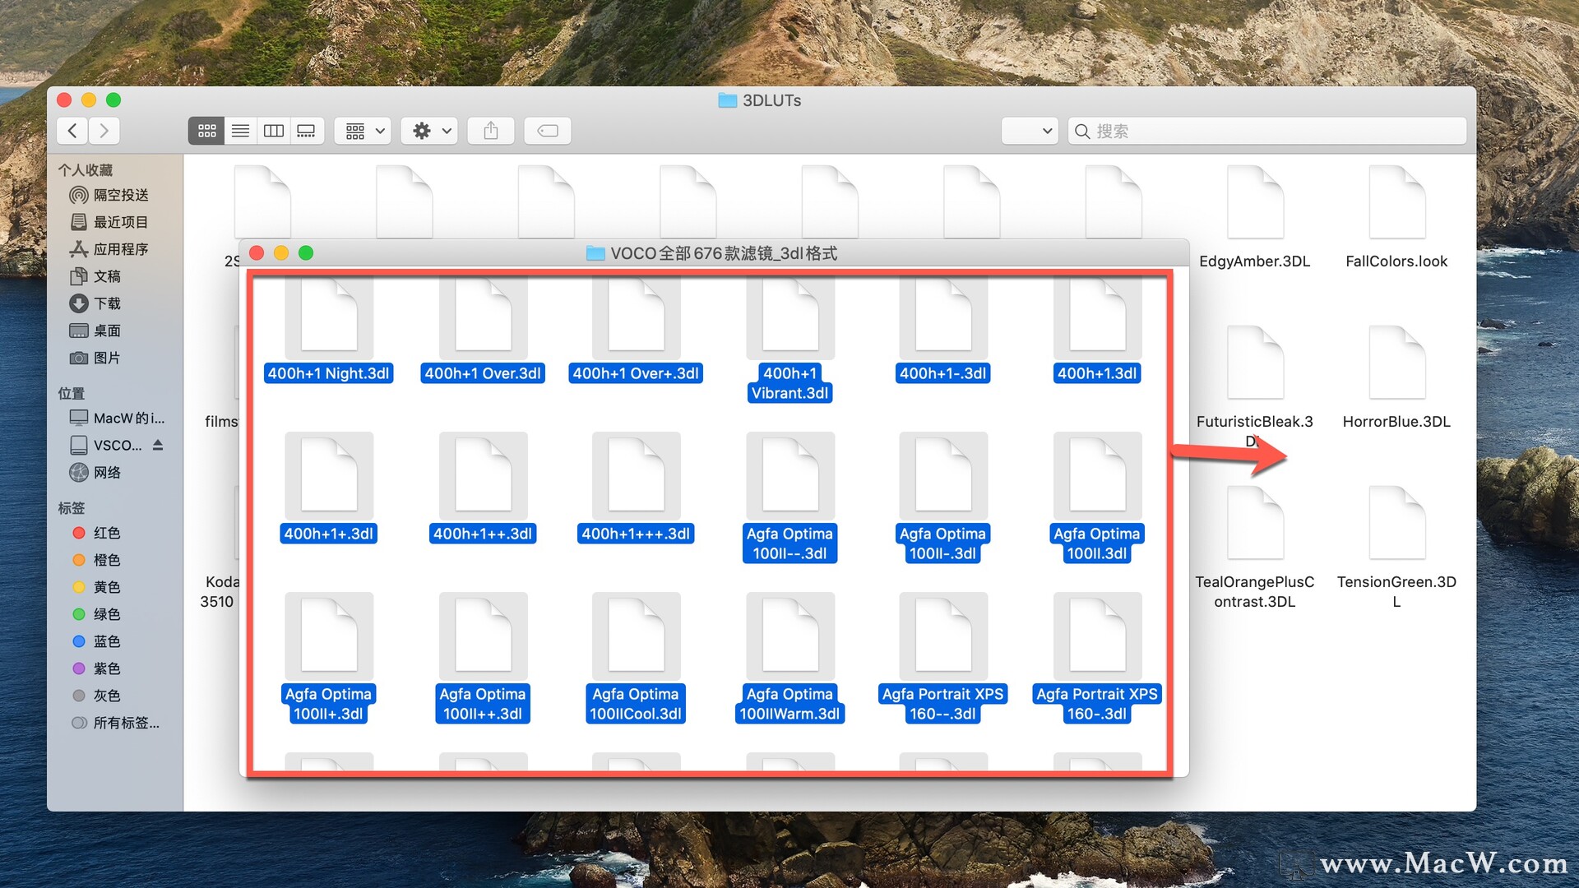Switch to icon view mode
Screen dimensions: 1579x888
click(x=206, y=131)
